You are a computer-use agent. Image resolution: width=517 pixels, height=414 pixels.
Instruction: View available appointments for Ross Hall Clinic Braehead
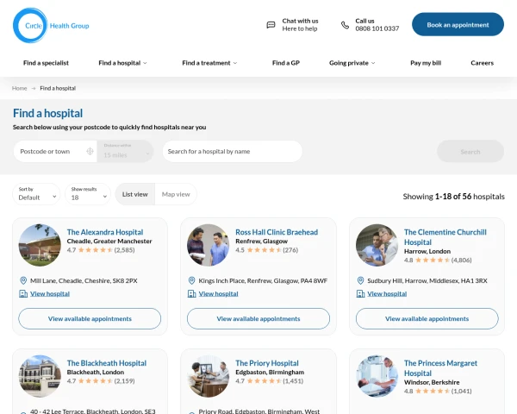pyautogui.click(x=258, y=318)
